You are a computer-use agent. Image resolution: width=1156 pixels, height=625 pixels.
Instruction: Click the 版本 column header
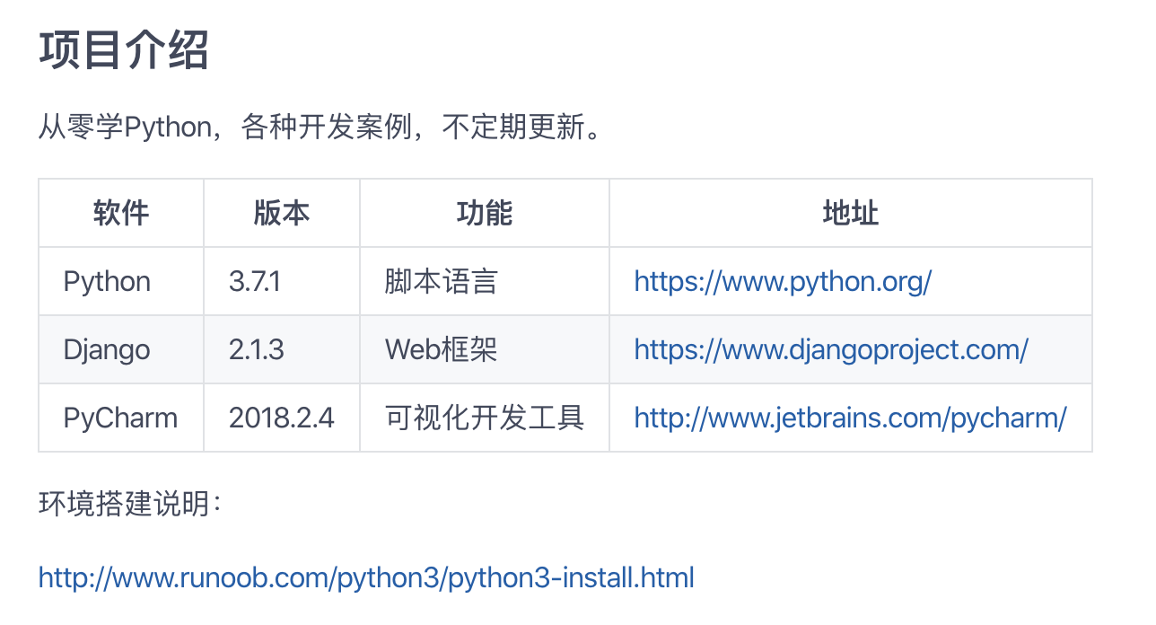(x=282, y=213)
